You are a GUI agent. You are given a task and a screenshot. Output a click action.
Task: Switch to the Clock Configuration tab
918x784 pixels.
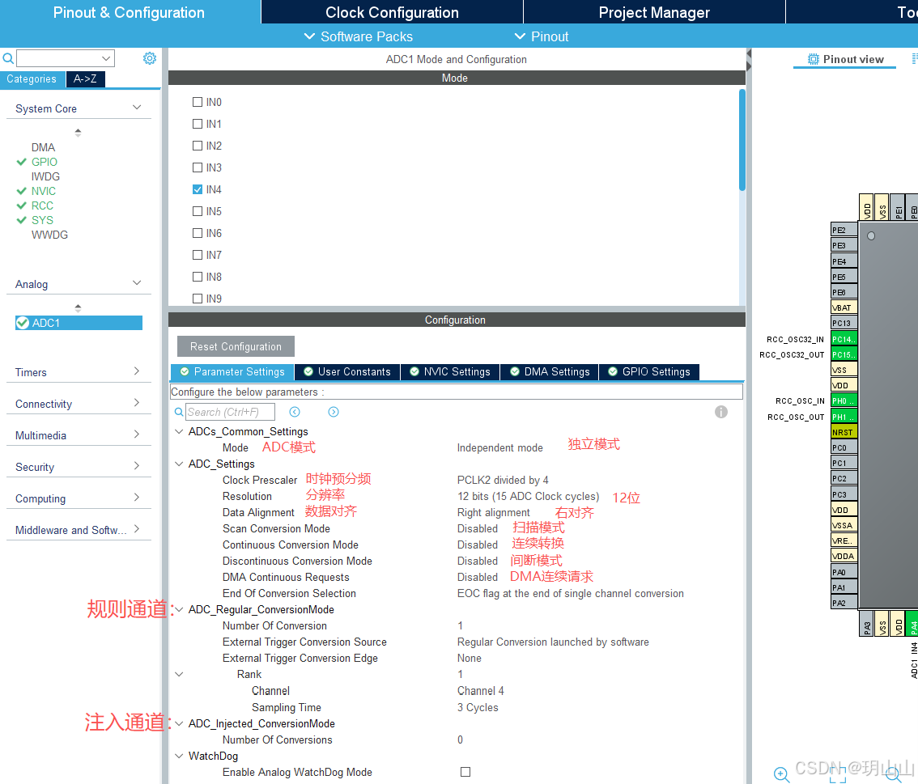pyautogui.click(x=392, y=12)
